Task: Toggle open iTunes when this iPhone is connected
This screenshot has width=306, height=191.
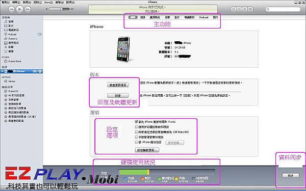Action: click(136, 121)
